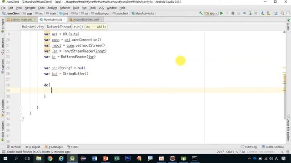Open AVD Manager icon in the toolbar
The image size is (291, 163).
262,13
